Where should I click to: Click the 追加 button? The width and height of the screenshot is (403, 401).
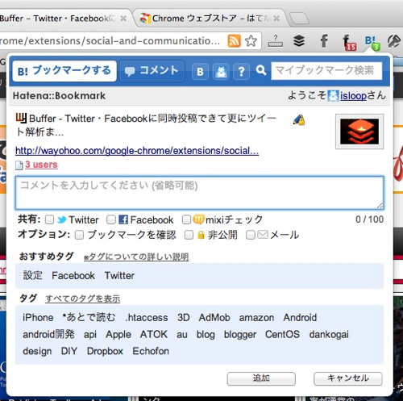click(261, 378)
